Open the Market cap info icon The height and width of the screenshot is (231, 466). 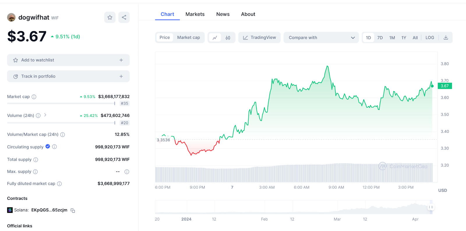point(34,97)
